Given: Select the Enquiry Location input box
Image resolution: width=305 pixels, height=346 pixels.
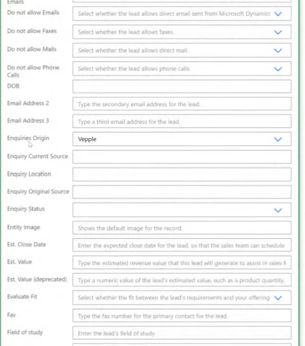Looking at the screenshot, I should click(182, 174).
